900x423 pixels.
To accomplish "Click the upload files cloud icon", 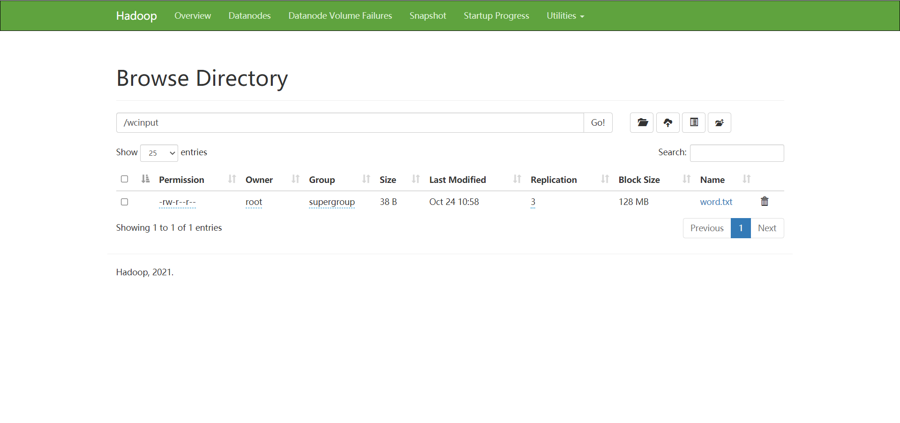I will (668, 123).
